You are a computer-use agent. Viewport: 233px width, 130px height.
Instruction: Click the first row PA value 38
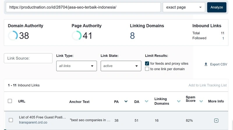116,120
